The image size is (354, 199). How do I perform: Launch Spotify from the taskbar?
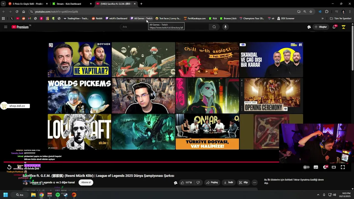(58, 195)
